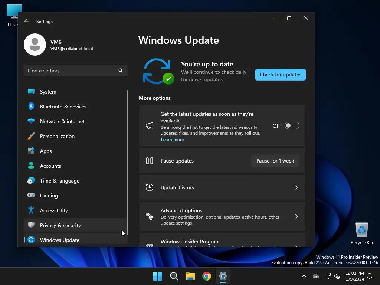Click the sidebar vertical scrollbar

(x=127, y=163)
